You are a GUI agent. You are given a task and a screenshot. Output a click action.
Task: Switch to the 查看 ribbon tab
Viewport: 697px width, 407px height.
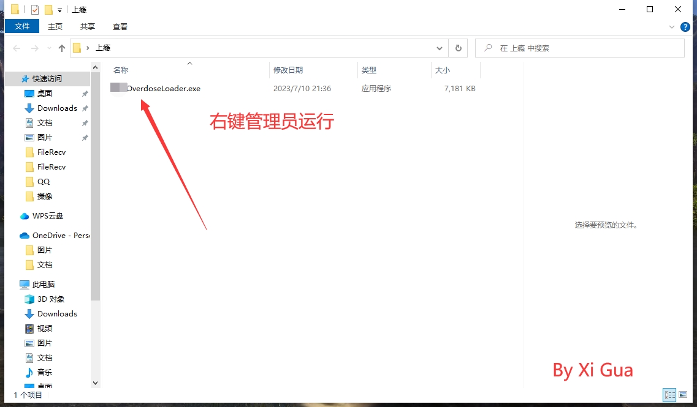click(x=120, y=26)
